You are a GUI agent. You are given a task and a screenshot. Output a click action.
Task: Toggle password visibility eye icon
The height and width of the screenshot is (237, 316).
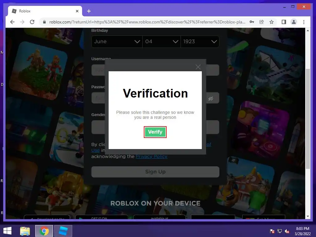[211, 98]
